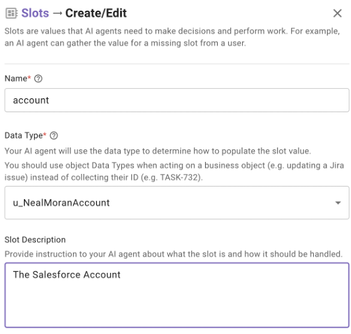Click the object Data Types Jira hint text
The image size is (351, 334).
point(174,171)
